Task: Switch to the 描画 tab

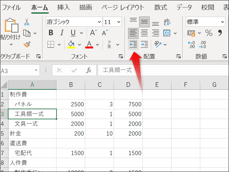Action: (86, 7)
